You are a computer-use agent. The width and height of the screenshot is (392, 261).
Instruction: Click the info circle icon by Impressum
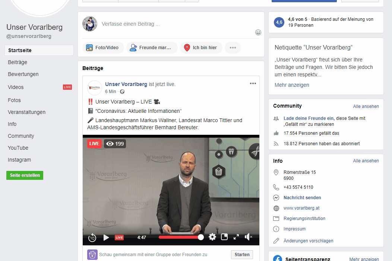coord(276,229)
